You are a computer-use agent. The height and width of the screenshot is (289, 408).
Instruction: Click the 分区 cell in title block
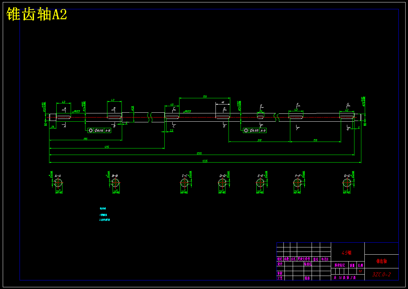pos(293,259)
